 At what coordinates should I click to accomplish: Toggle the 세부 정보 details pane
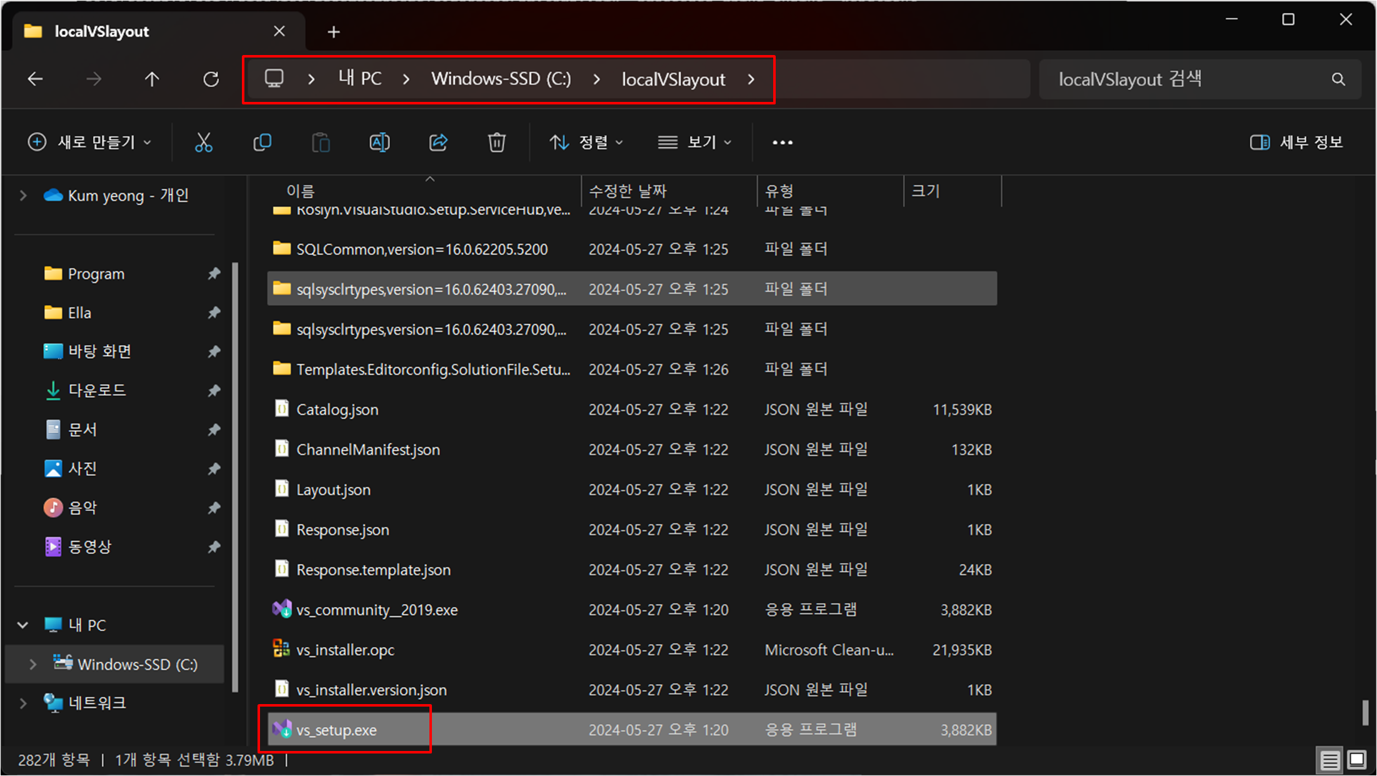(1296, 143)
